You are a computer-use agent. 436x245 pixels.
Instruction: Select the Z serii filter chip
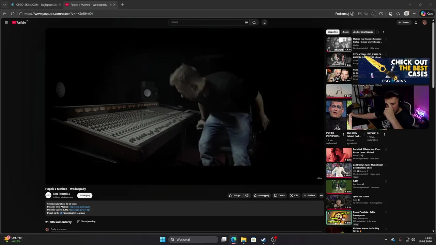(345, 32)
